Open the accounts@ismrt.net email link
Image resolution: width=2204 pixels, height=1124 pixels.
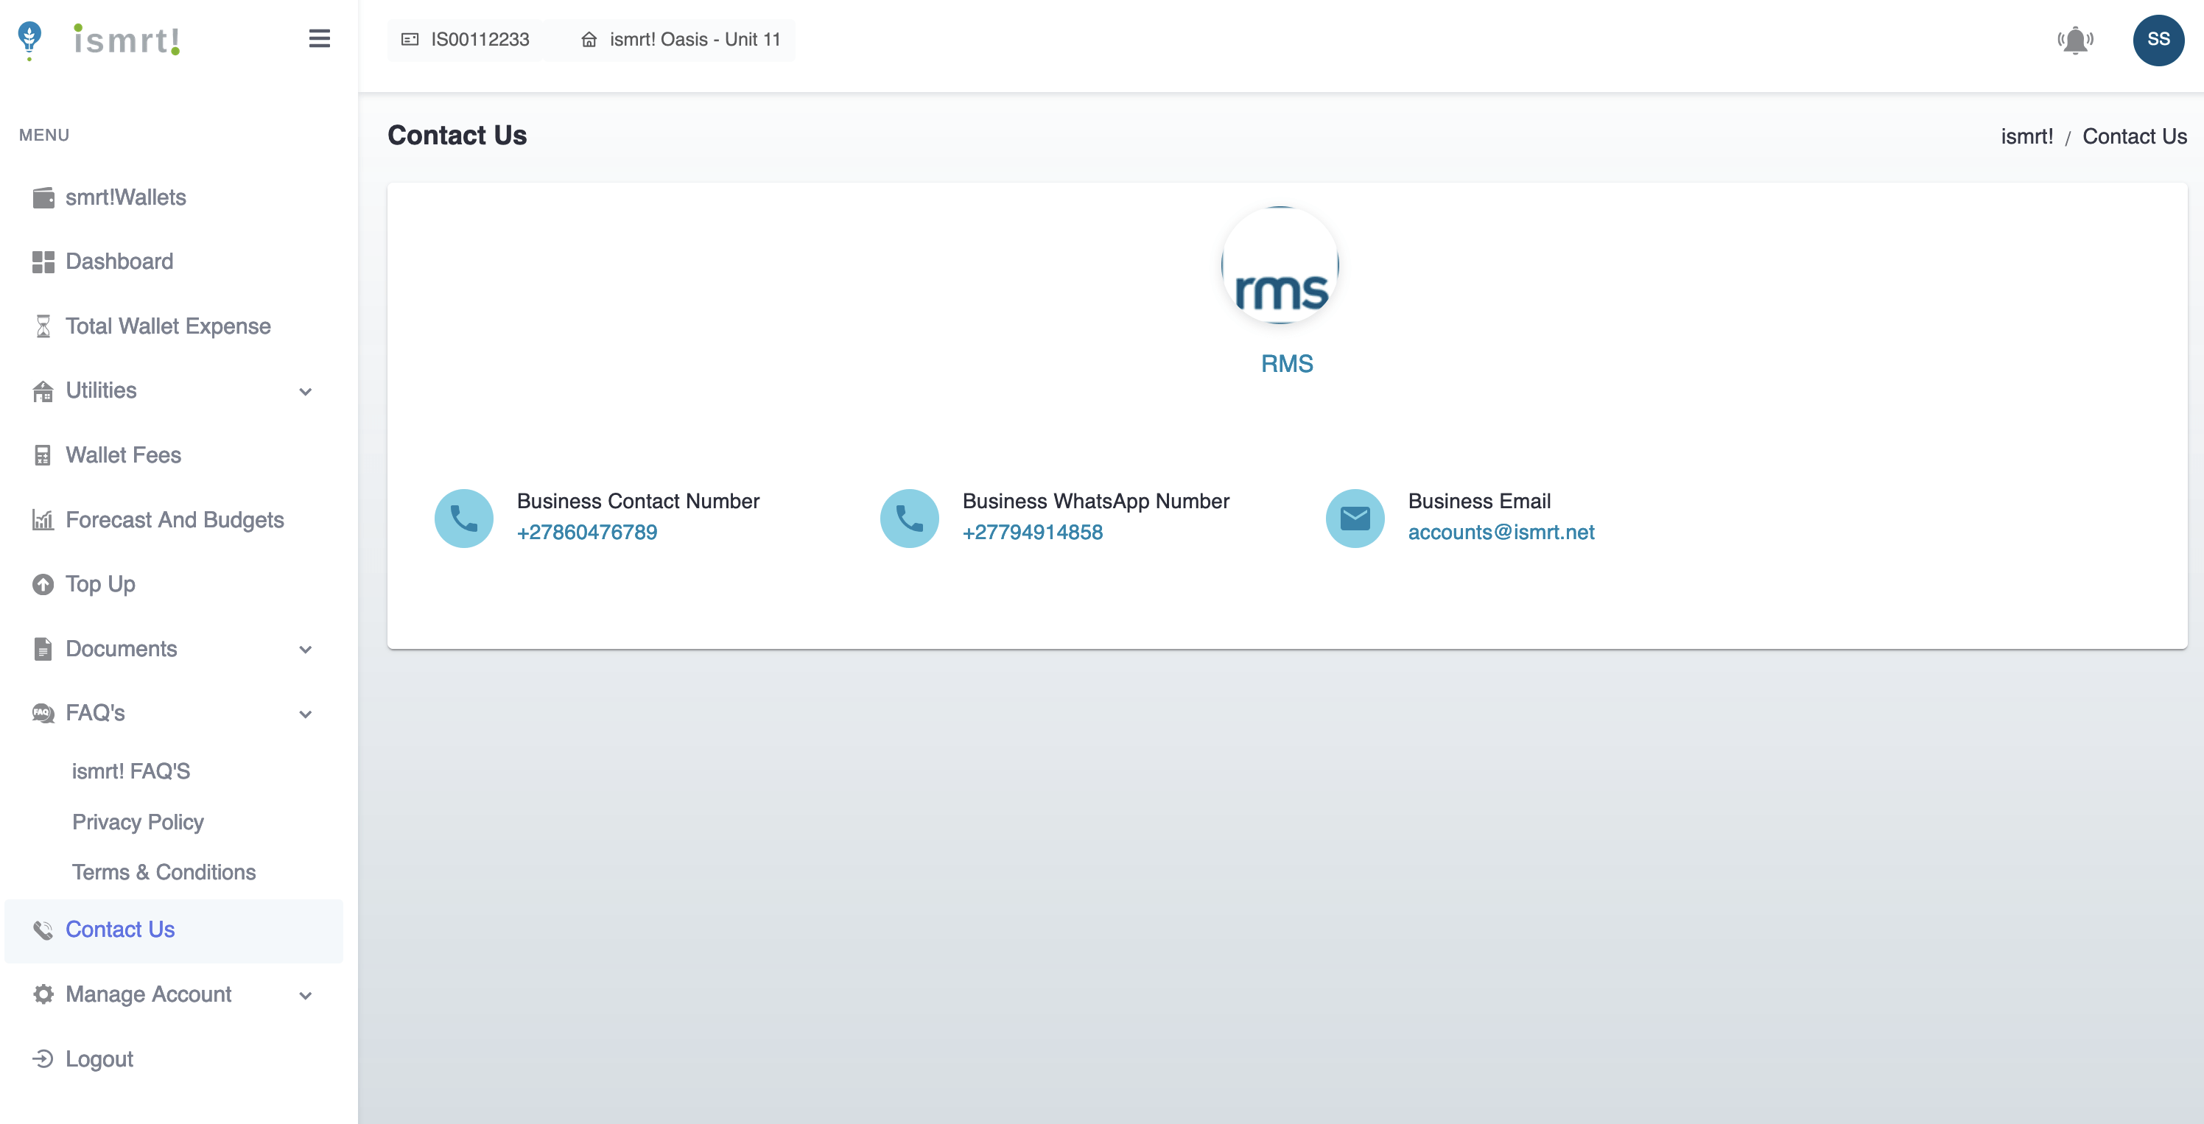(1501, 533)
